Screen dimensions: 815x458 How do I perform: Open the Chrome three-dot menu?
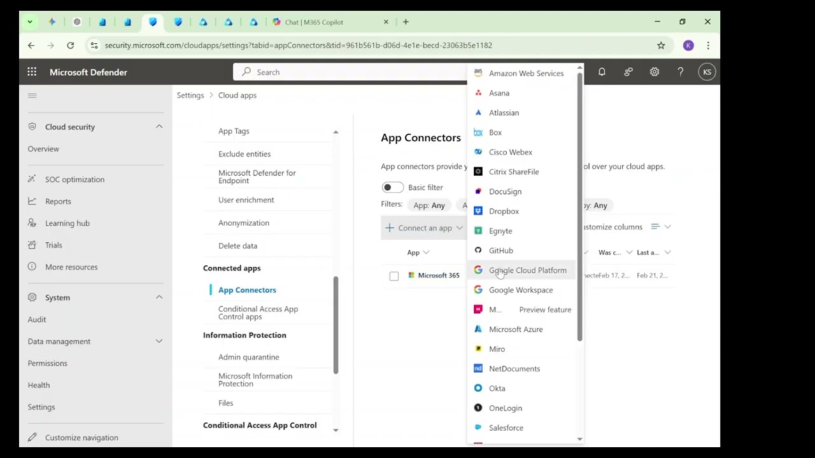(708, 45)
